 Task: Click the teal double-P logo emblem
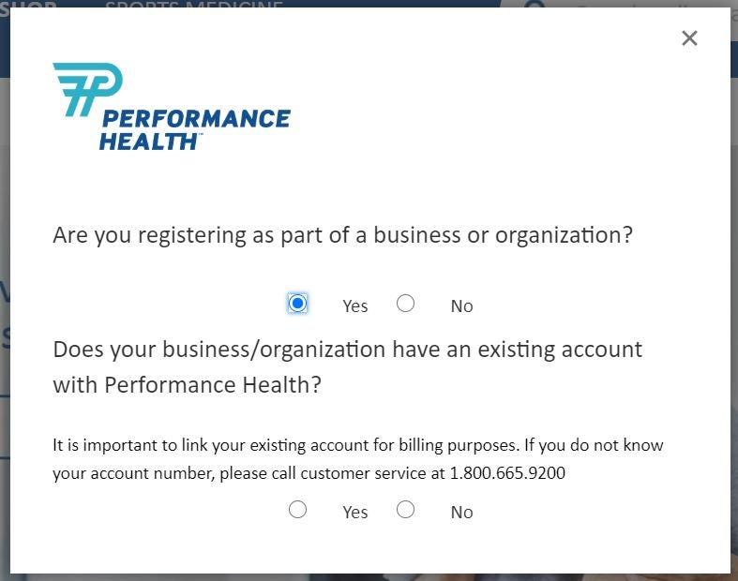pyautogui.click(x=87, y=88)
